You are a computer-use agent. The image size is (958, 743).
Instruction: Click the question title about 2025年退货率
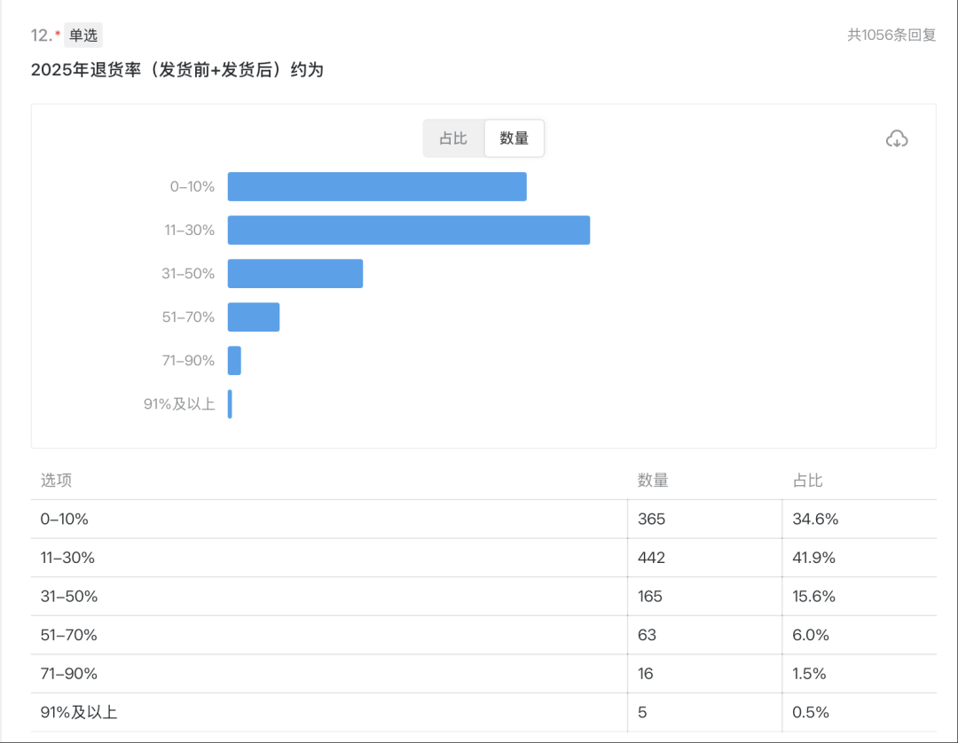tap(177, 70)
